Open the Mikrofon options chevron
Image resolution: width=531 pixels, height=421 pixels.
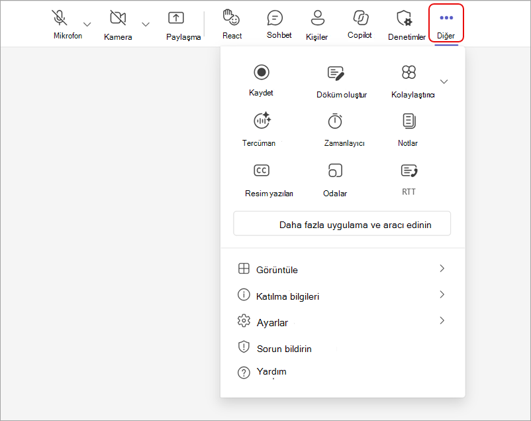(x=87, y=25)
